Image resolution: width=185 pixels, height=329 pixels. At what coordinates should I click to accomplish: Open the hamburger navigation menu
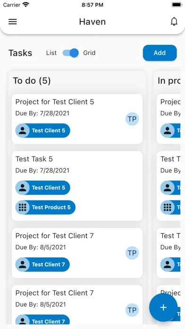click(x=13, y=22)
